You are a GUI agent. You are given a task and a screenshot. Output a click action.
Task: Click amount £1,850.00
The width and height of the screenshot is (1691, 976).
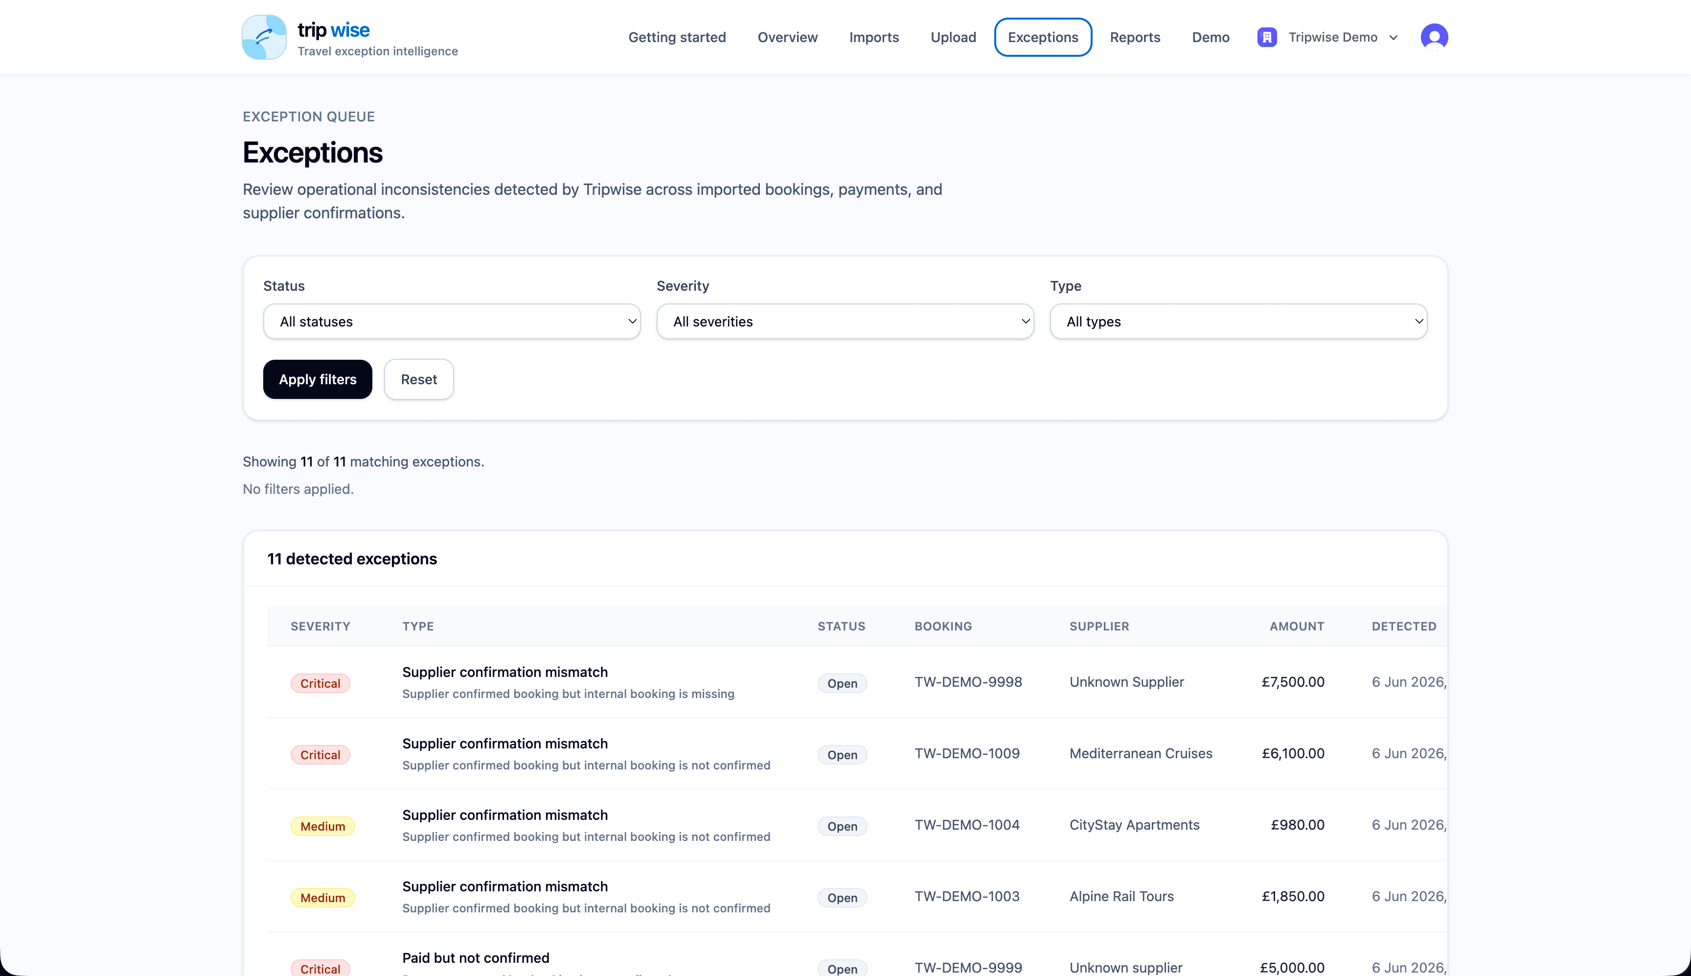1292,896
